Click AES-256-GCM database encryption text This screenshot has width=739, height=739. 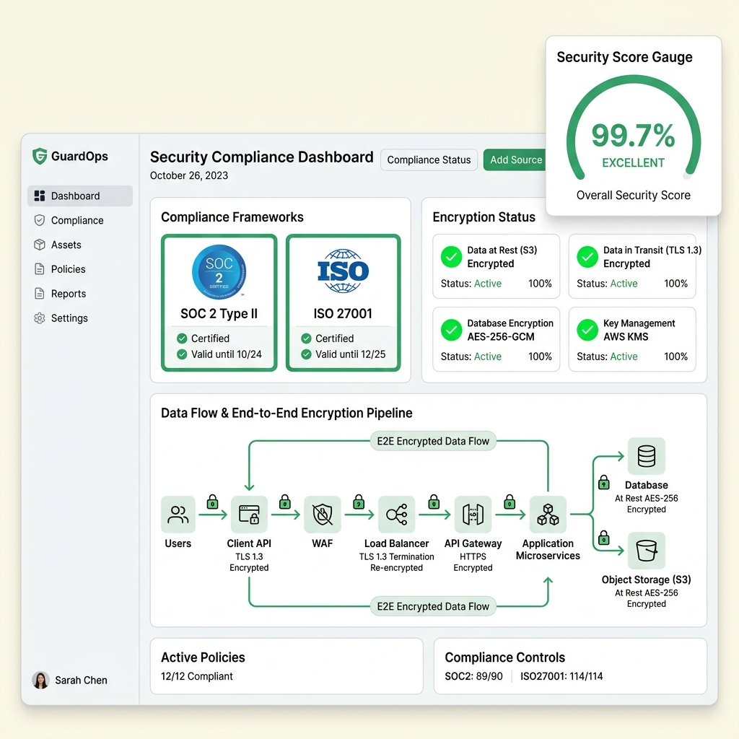pos(501,336)
